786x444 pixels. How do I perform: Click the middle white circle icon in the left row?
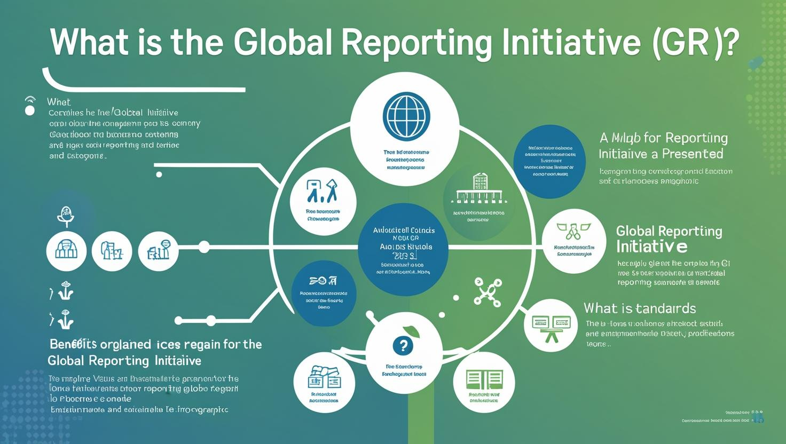click(112, 251)
